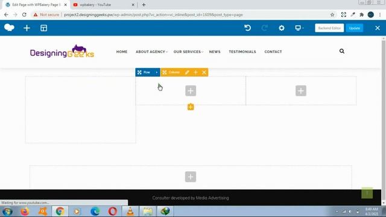Open the NEWS menu item
Screen dimensions: 386x217
[x=215, y=52]
